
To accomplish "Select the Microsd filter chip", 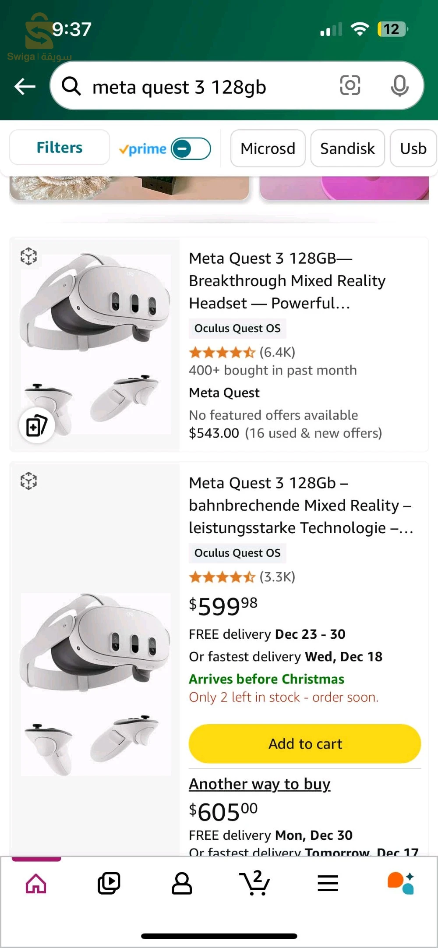I will tap(268, 149).
